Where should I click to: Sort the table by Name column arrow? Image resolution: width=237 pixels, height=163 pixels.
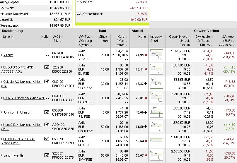12,37
